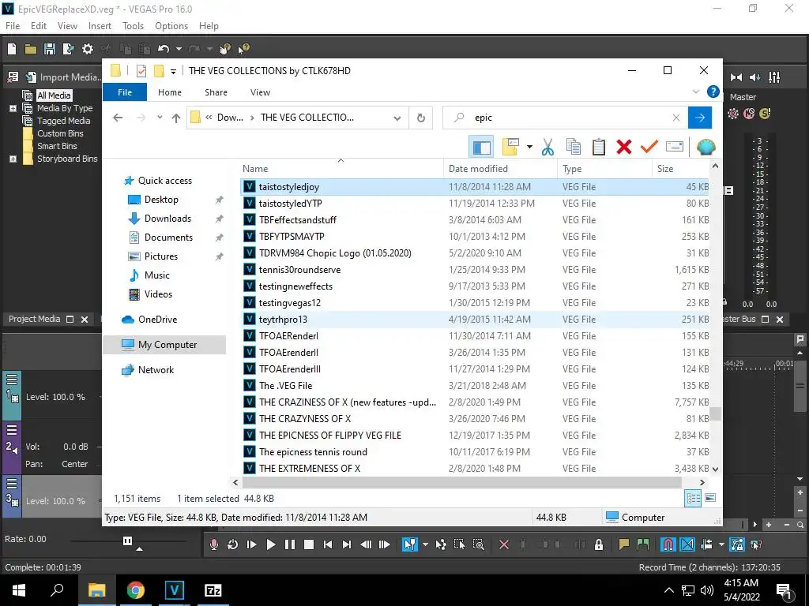This screenshot has height=606, width=809.
Task: Click the scissors Cut icon
Action: (x=547, y=148)
